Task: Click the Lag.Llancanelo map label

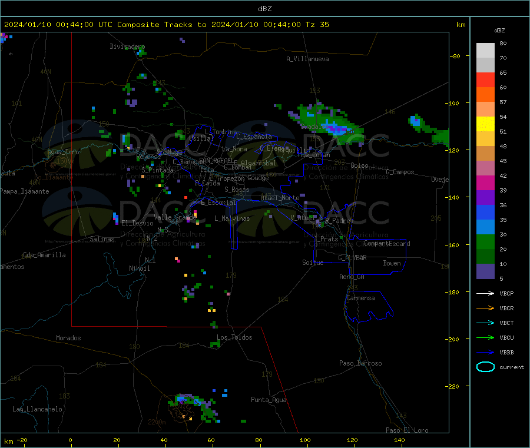Action: tap(37, 409)
